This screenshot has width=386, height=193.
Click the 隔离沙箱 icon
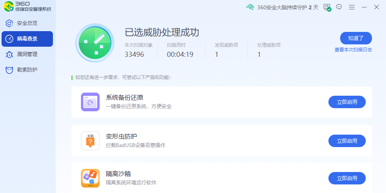[90, 178]
